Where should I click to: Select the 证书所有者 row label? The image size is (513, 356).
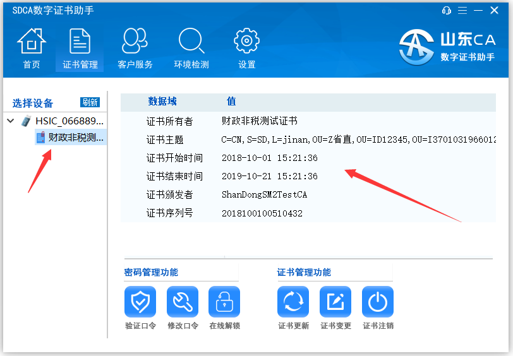[169, 121]
